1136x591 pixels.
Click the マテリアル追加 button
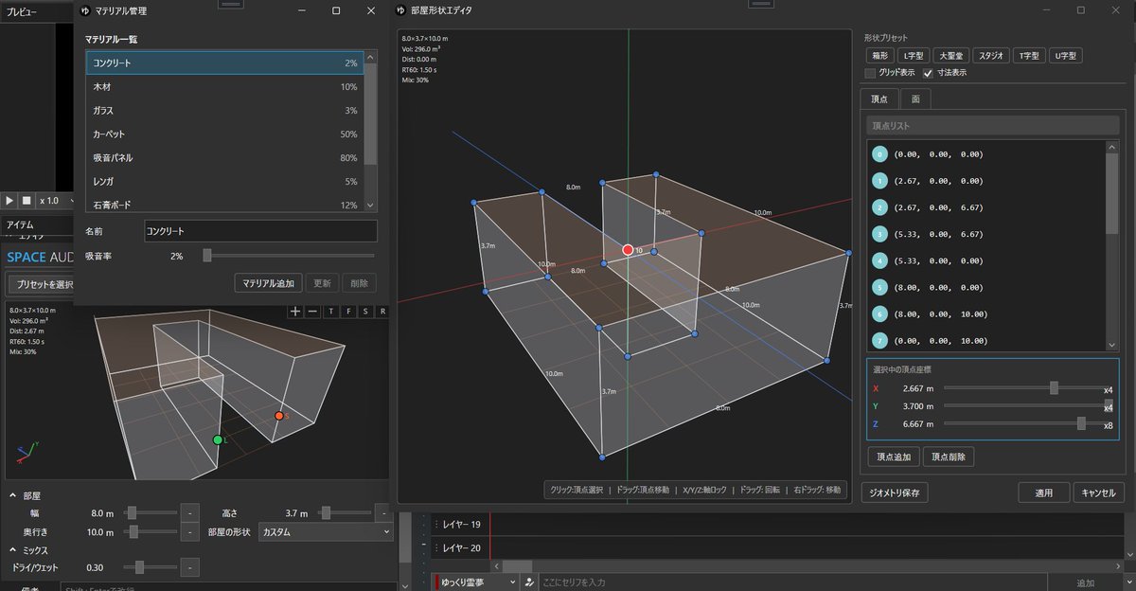click(x=268, y=283)
